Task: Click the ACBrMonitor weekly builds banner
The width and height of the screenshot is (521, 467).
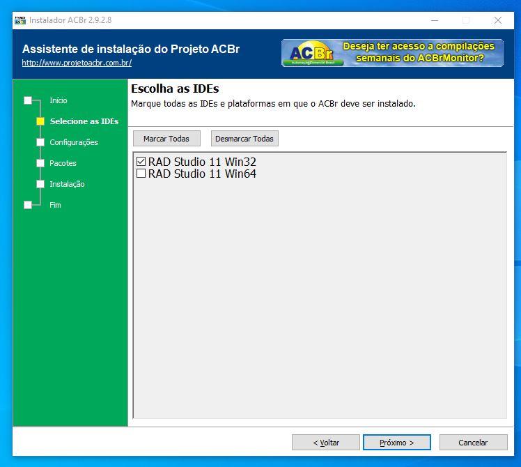Action: (392, 53)
